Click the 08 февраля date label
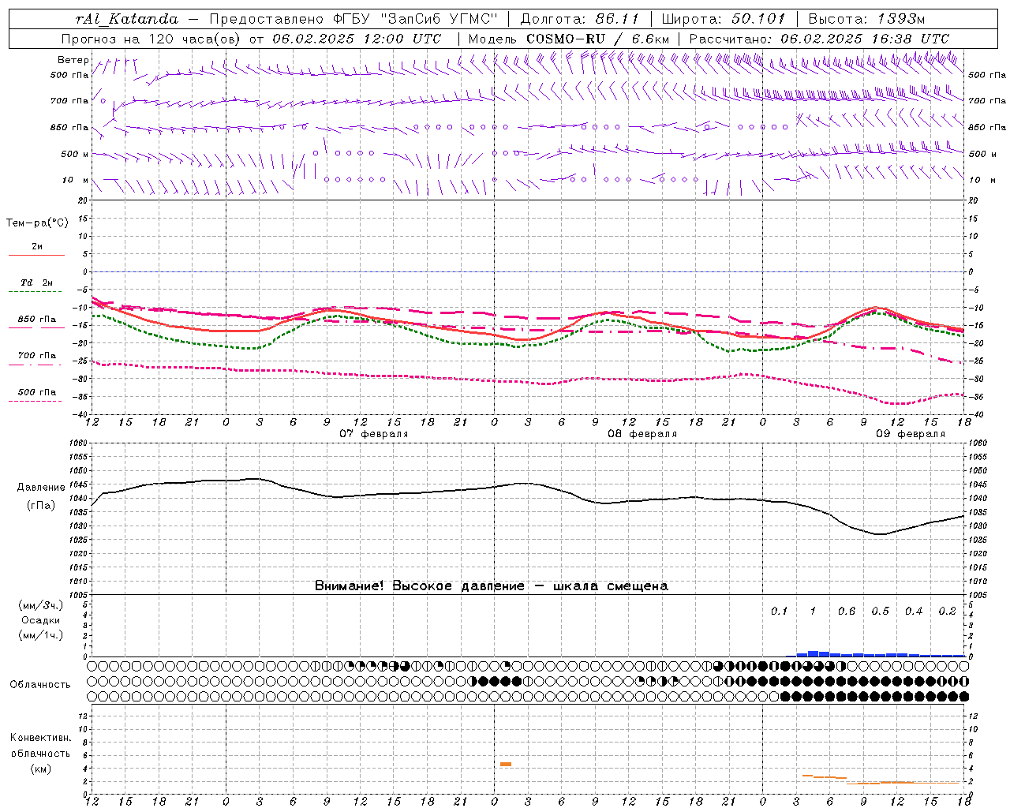Screen dimensions: 1010x808 click(642, 434)
